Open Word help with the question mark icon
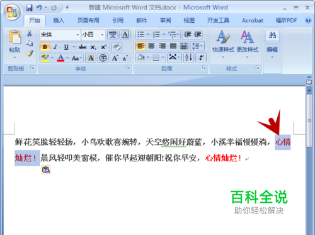Image resolution: width=315 pixels, height=235 pixels. pyautogui.click(x=308, y=20)
